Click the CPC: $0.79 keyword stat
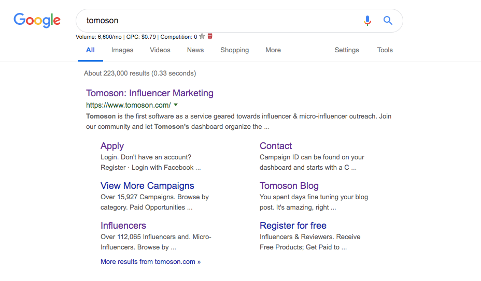 coord(141,37)
